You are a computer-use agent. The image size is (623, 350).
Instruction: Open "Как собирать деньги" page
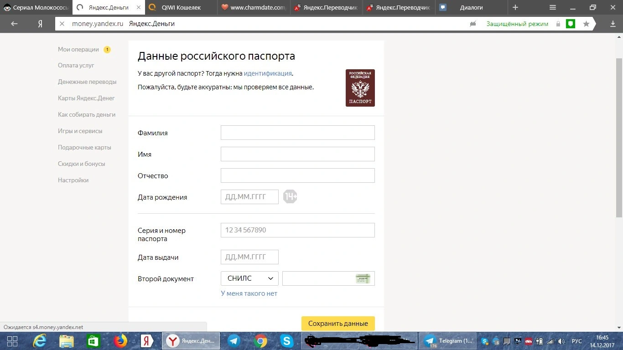tap(87, 114)
